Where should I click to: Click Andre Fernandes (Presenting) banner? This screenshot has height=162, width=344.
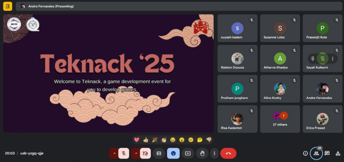coord(179,6)
